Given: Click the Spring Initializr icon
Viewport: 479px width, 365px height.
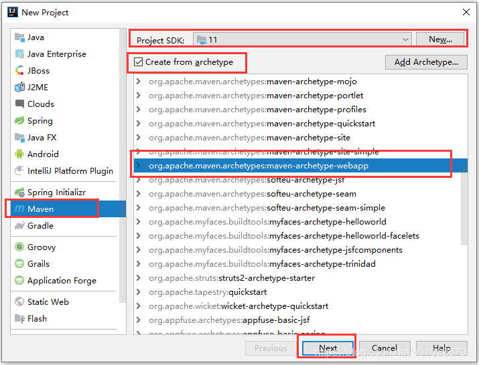Looking at the screenshot, I should 19,193.
